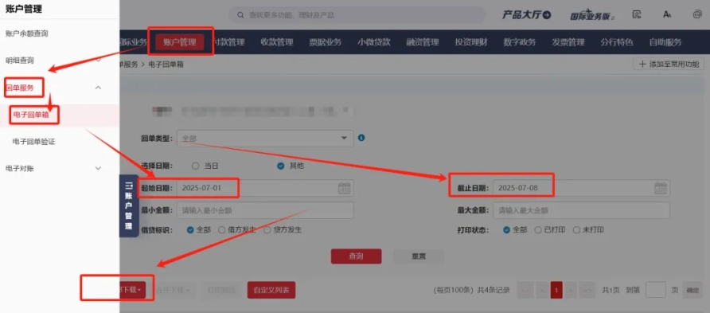This screenshot has width=710, height=313.
Task: Select 已打印 radio option
Action: [x=538, y=230]
